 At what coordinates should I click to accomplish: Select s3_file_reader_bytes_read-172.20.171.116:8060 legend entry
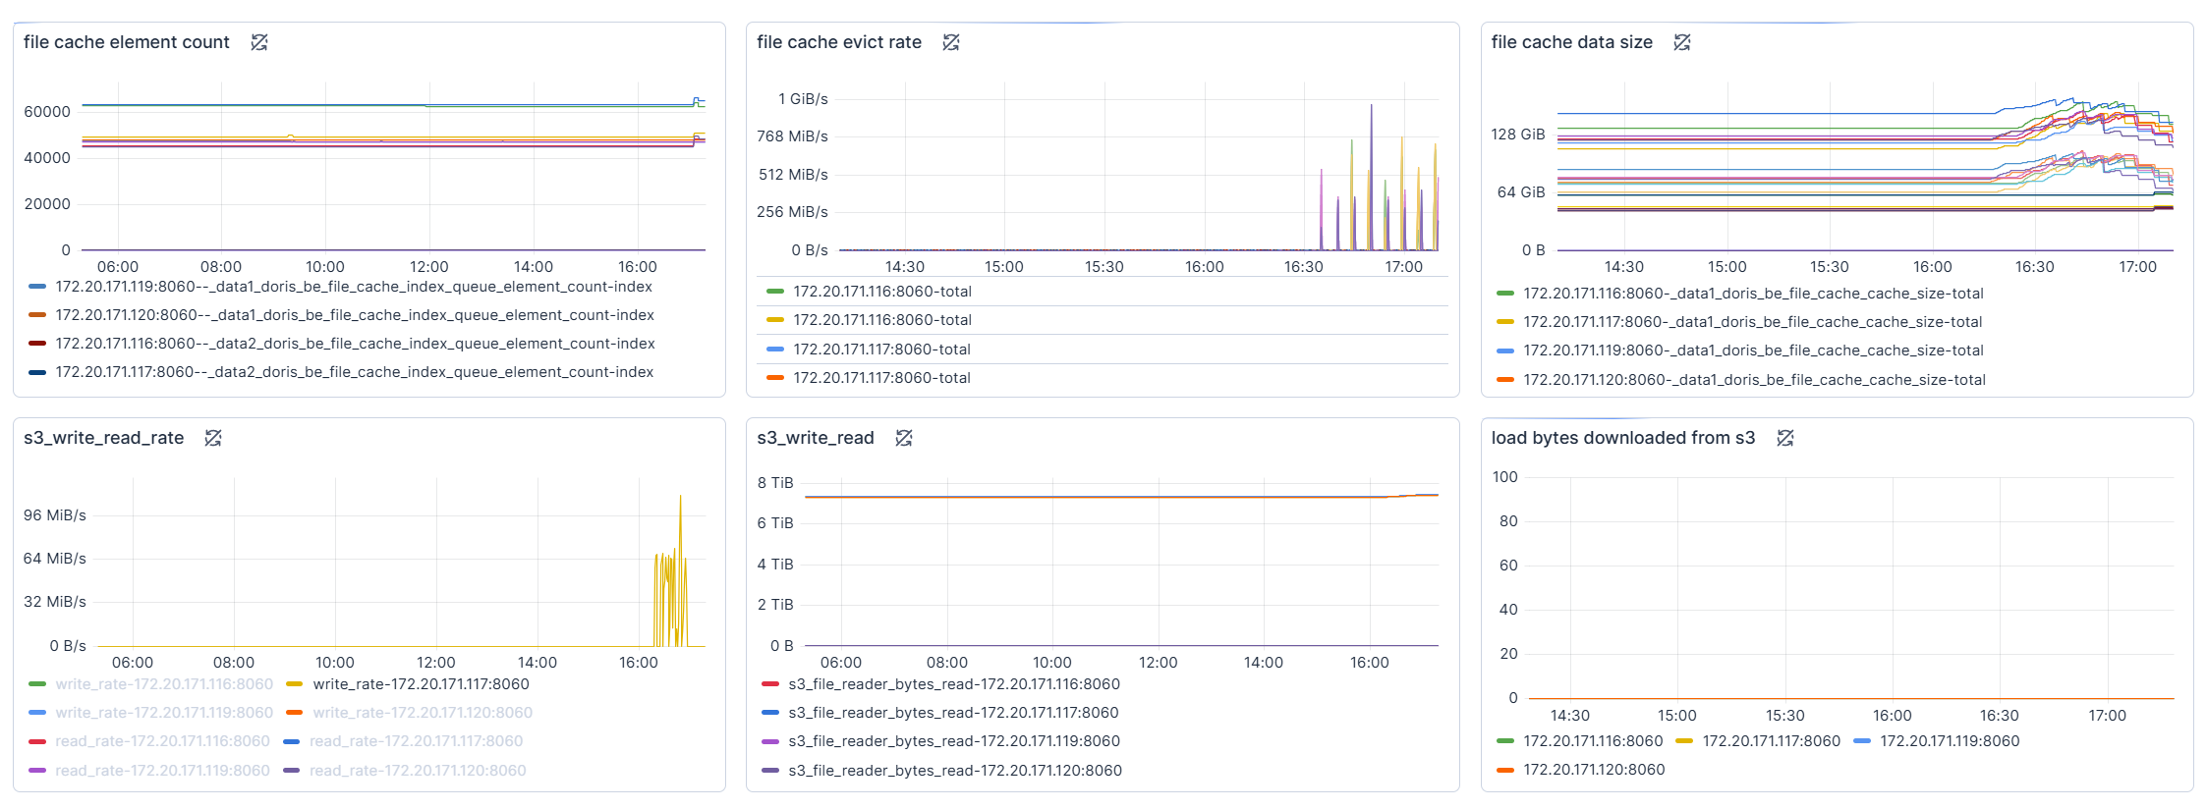[x=953, y=684]
